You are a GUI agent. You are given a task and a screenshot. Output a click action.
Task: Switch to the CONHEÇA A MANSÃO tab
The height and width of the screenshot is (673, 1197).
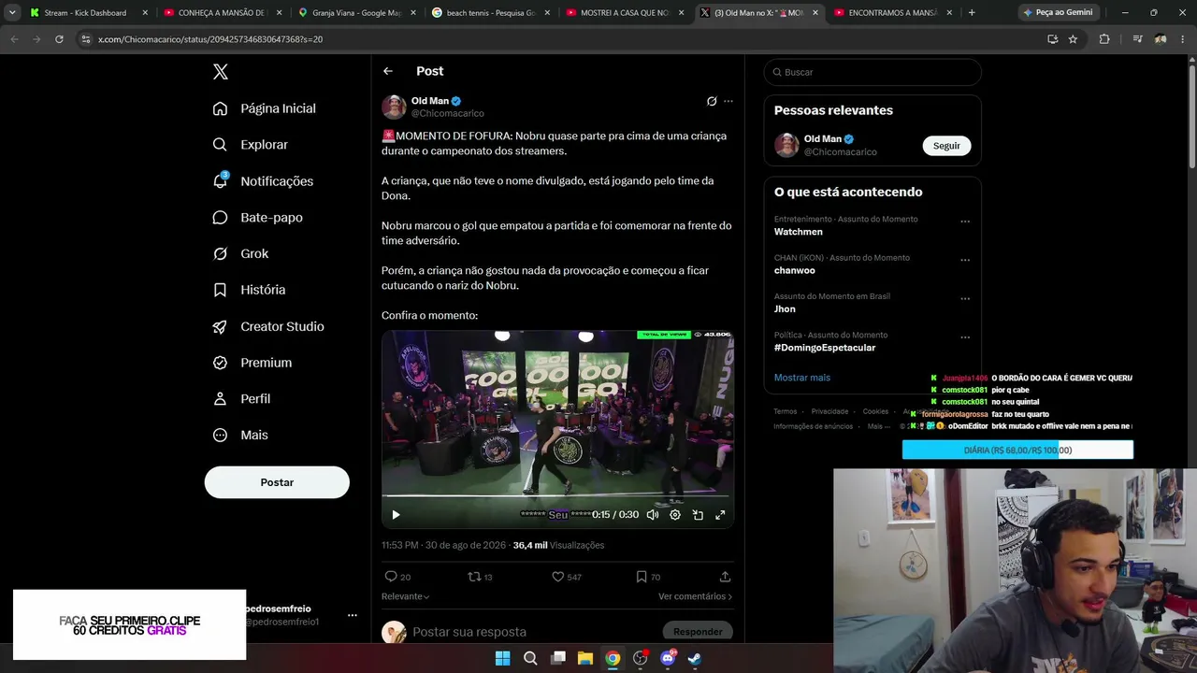(x=222, y=13)
